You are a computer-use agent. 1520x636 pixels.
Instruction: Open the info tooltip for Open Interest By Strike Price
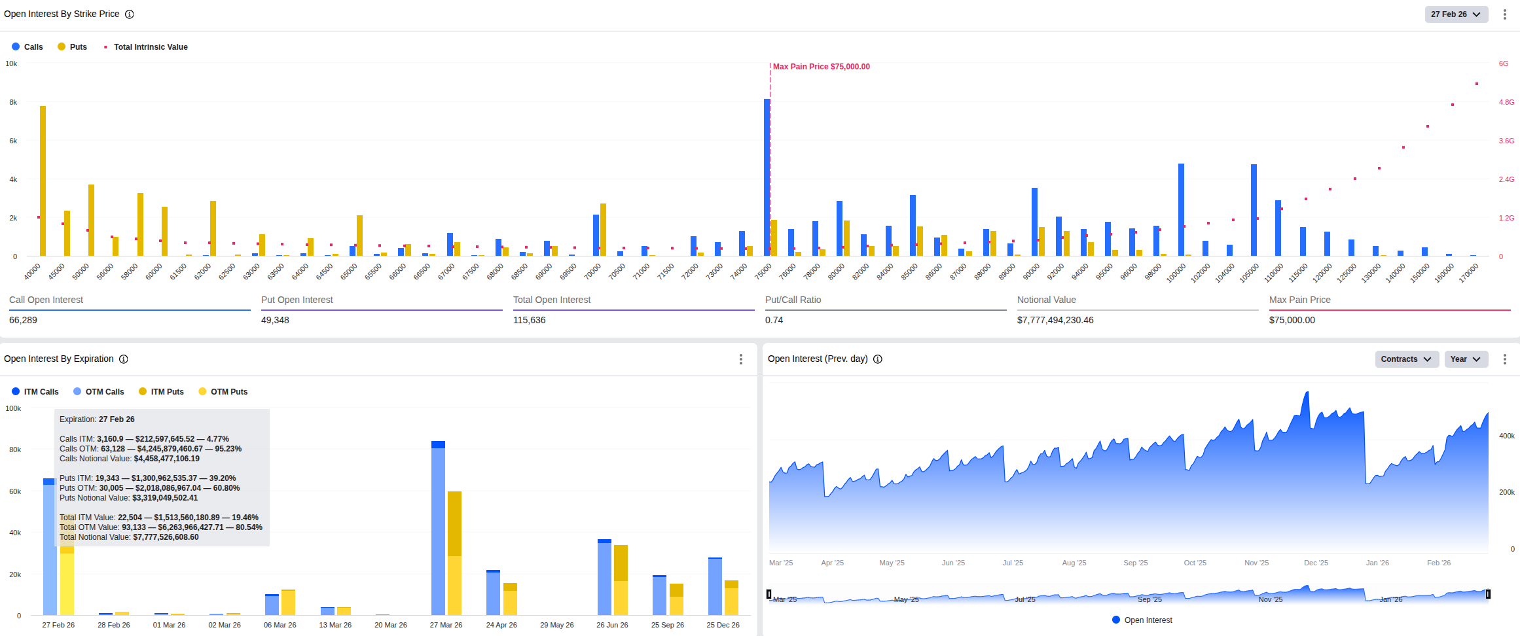click(129, 14)
